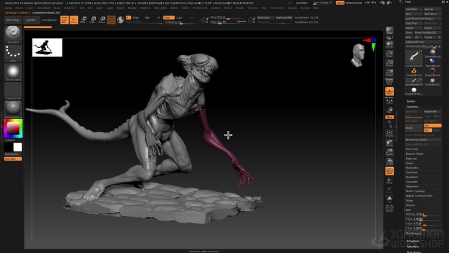Open the Zplugin menu
The image size is (449, 253).
pyautogui.click(x=293, y=8)
